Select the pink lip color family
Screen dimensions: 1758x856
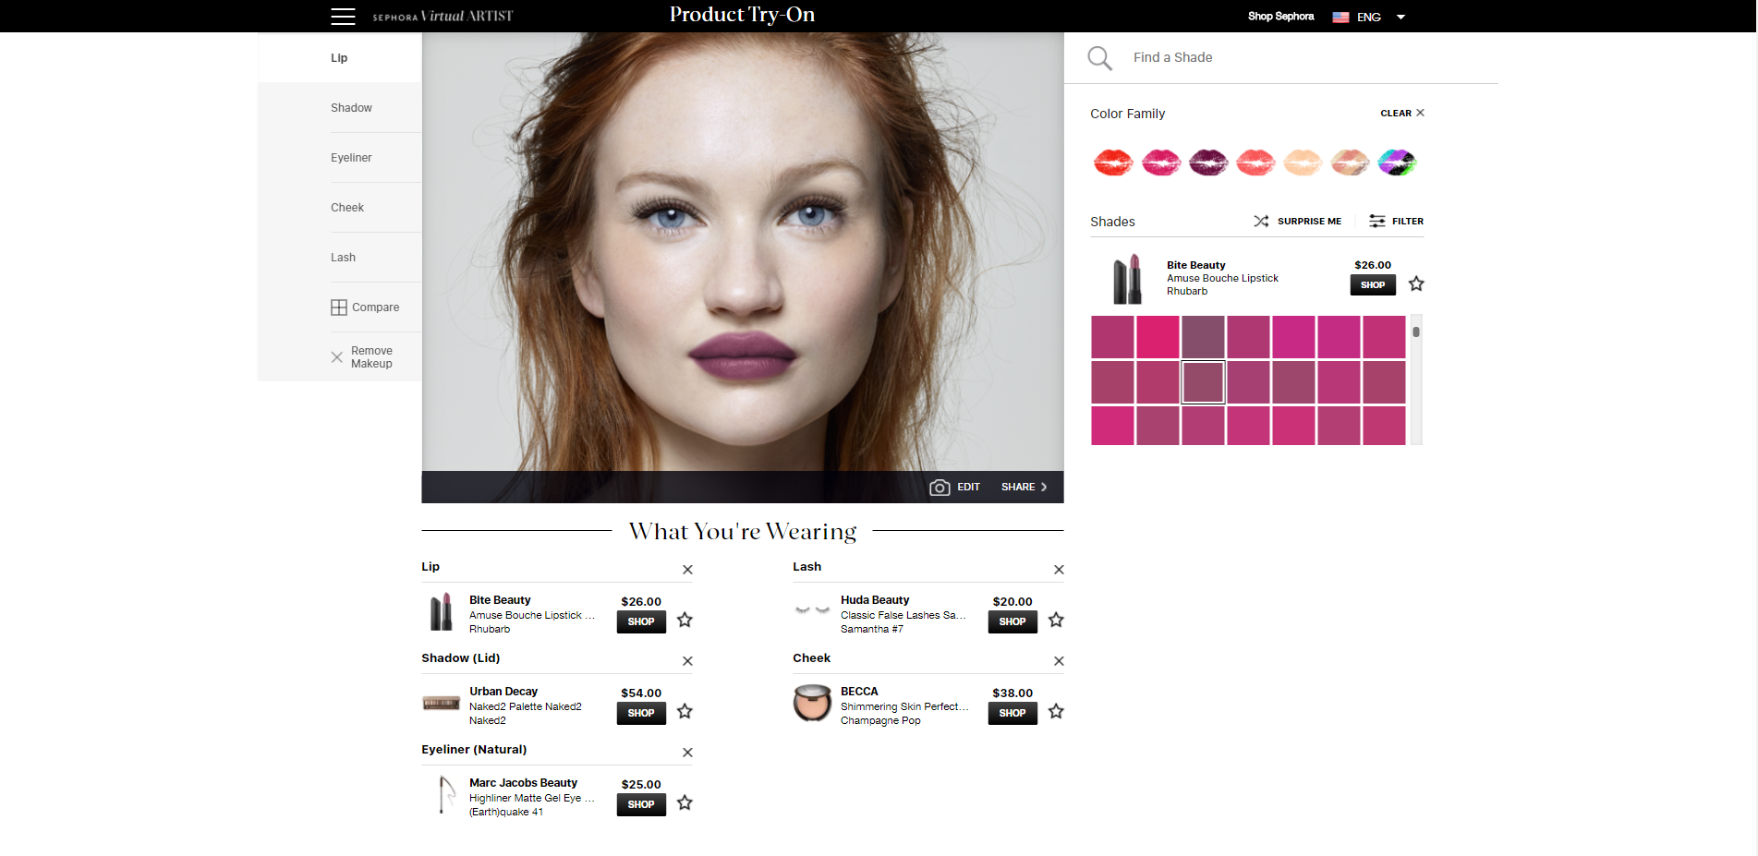[x=1161, y=163]
